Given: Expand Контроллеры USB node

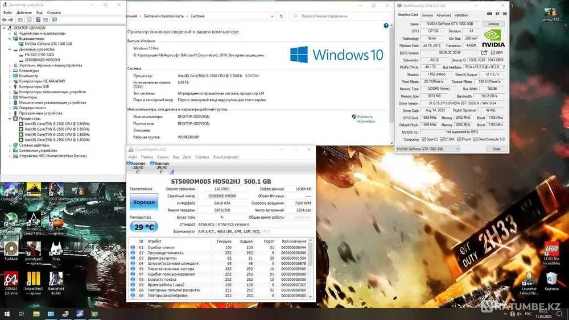Looking at the screenshot, I should pyautogui.click(x=10, y=86).
